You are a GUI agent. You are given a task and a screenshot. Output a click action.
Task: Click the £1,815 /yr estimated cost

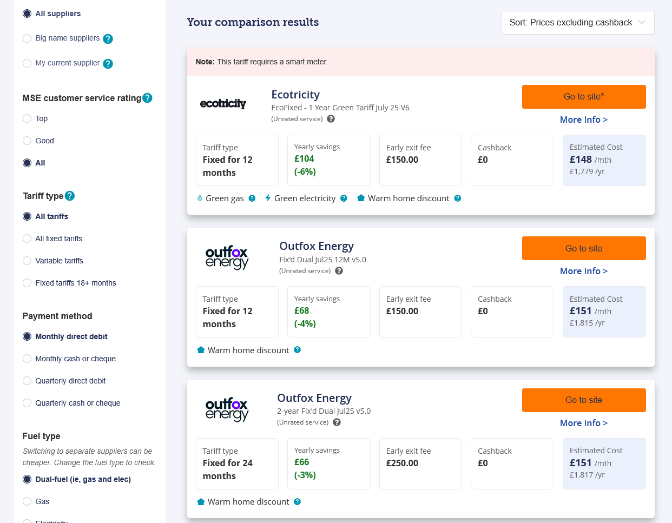(587, 323)
